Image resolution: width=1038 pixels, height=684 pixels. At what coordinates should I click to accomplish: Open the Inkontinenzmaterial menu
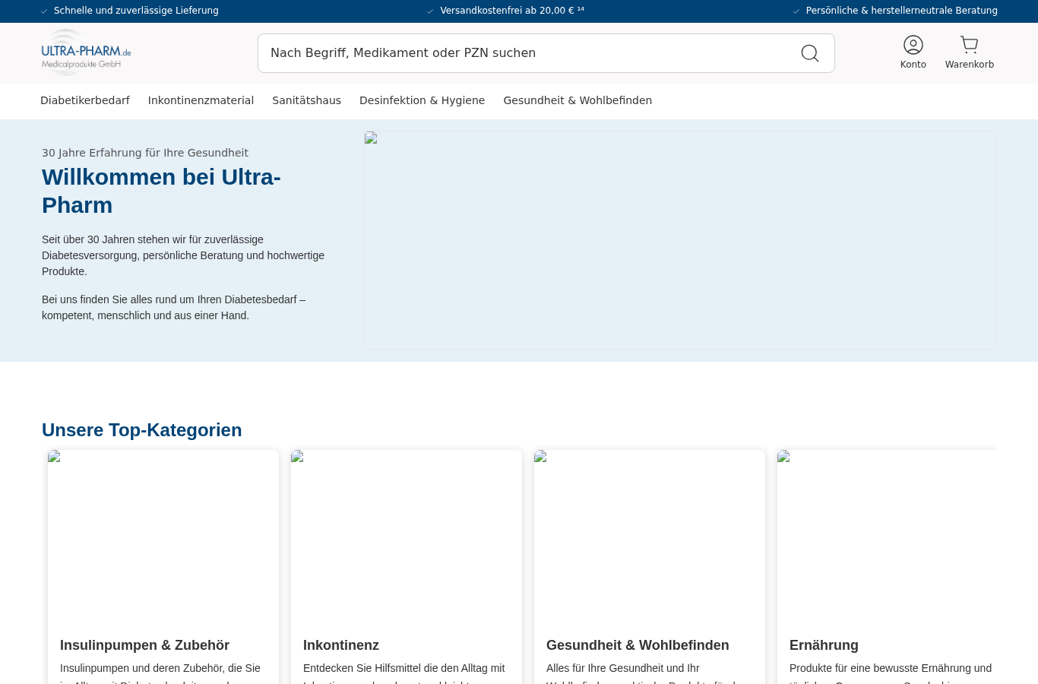pos(201,100)
